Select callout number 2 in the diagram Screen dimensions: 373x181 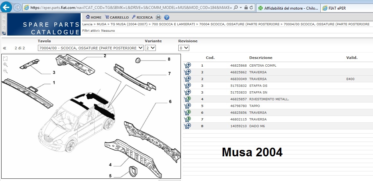point(105,56)
